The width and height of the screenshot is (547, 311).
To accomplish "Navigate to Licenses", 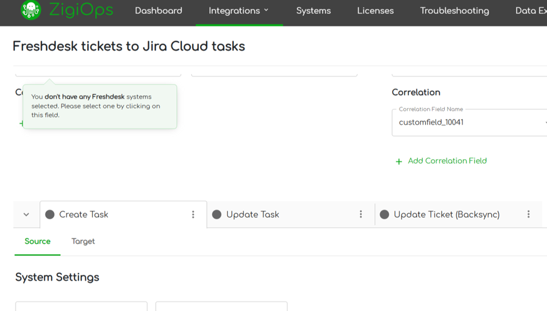I will point(375,11).
